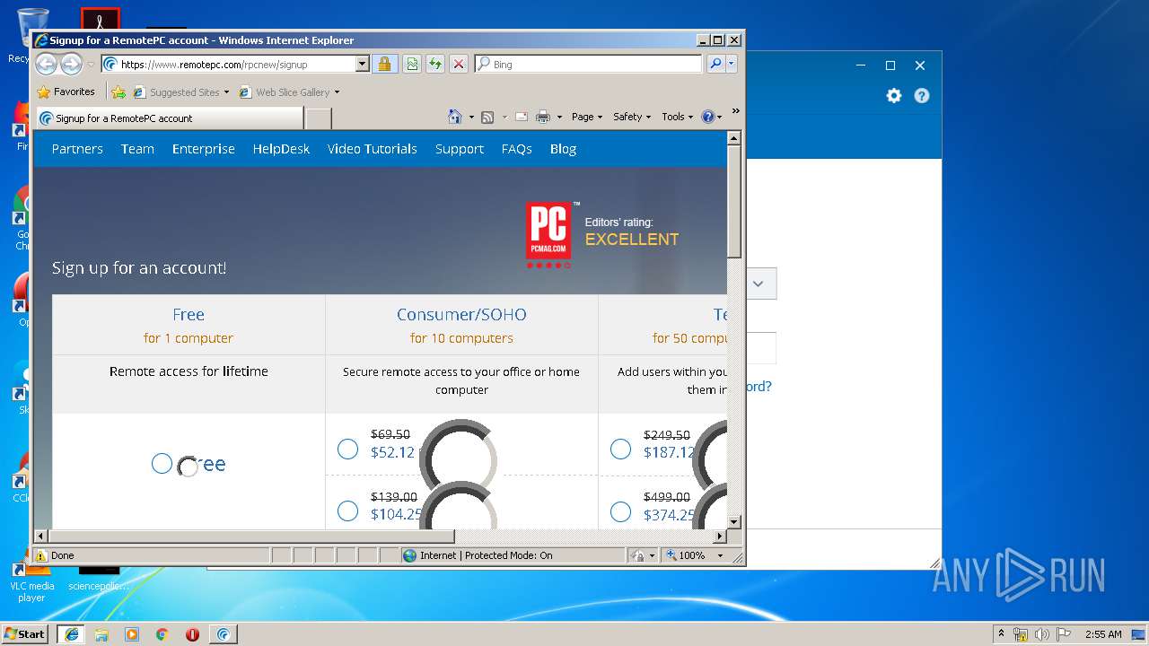Click the RSS feeds icon
1149x646 pixels.
point(487,117)
